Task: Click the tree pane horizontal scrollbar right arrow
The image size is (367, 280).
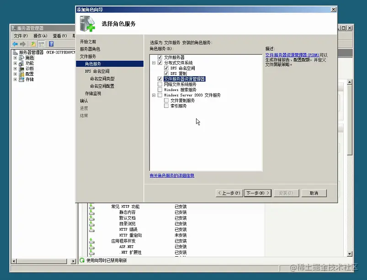Action: (x=73, y=261)
